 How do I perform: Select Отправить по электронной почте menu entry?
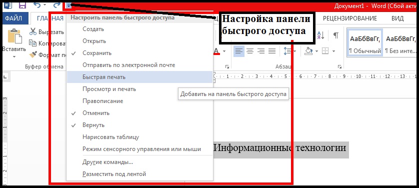coord(140,65)
